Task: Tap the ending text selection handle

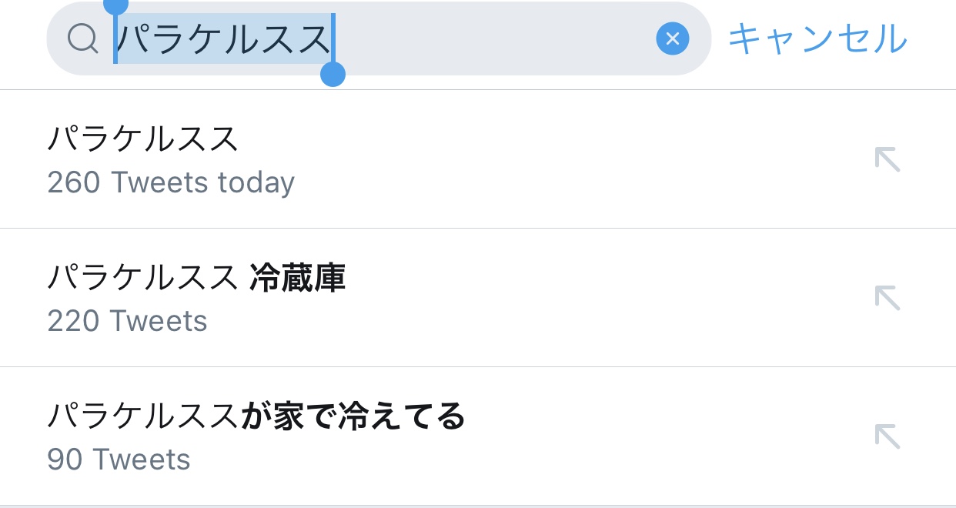Action: (333, 75)
